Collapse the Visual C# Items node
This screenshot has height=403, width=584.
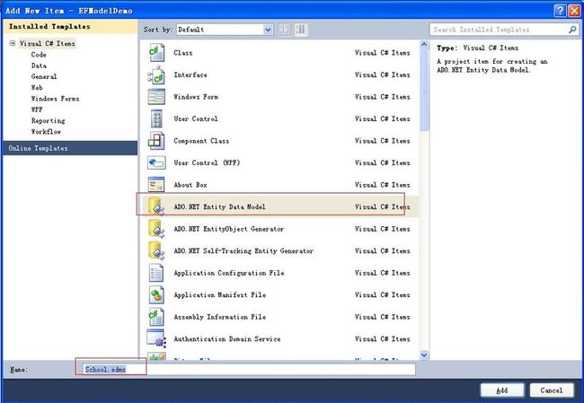(13, 43)
